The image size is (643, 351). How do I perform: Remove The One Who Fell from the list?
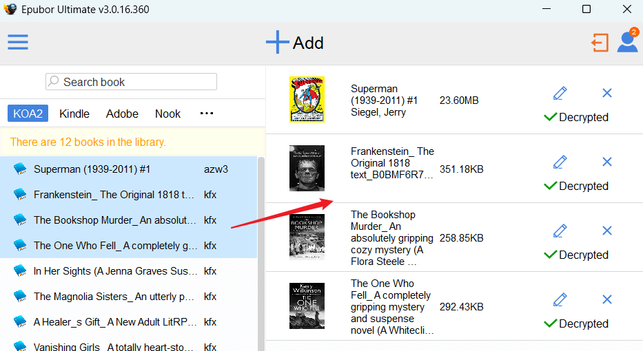[607, 299]
